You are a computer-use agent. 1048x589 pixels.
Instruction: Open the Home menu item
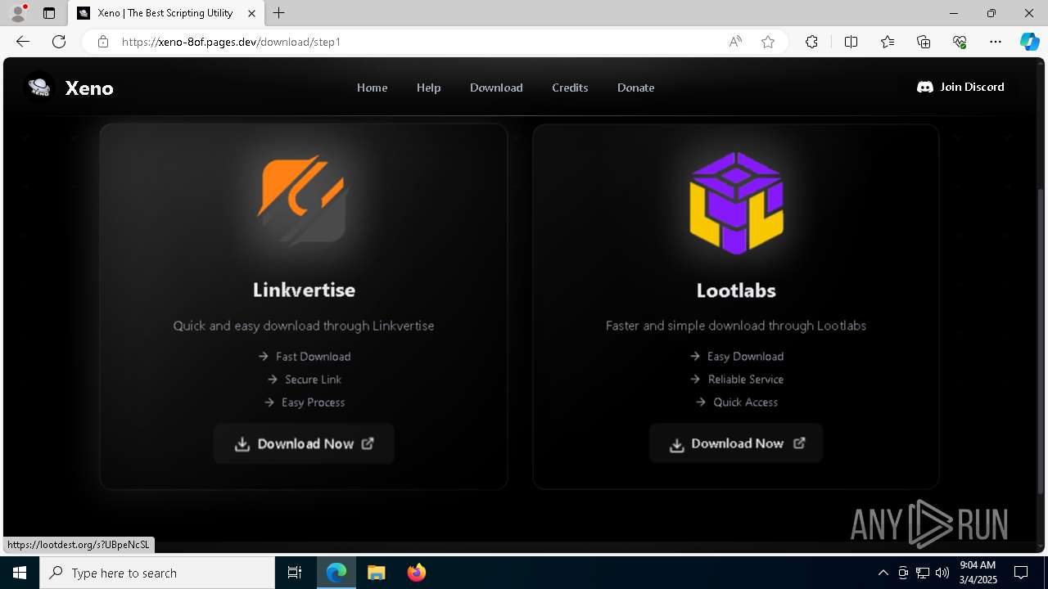pyautogui.click(x=372, y=88)
